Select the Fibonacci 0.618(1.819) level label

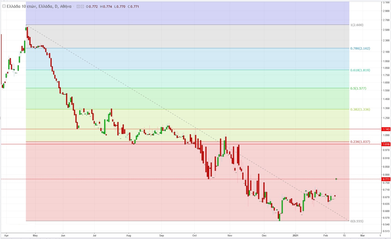click(x=360, y=70)
